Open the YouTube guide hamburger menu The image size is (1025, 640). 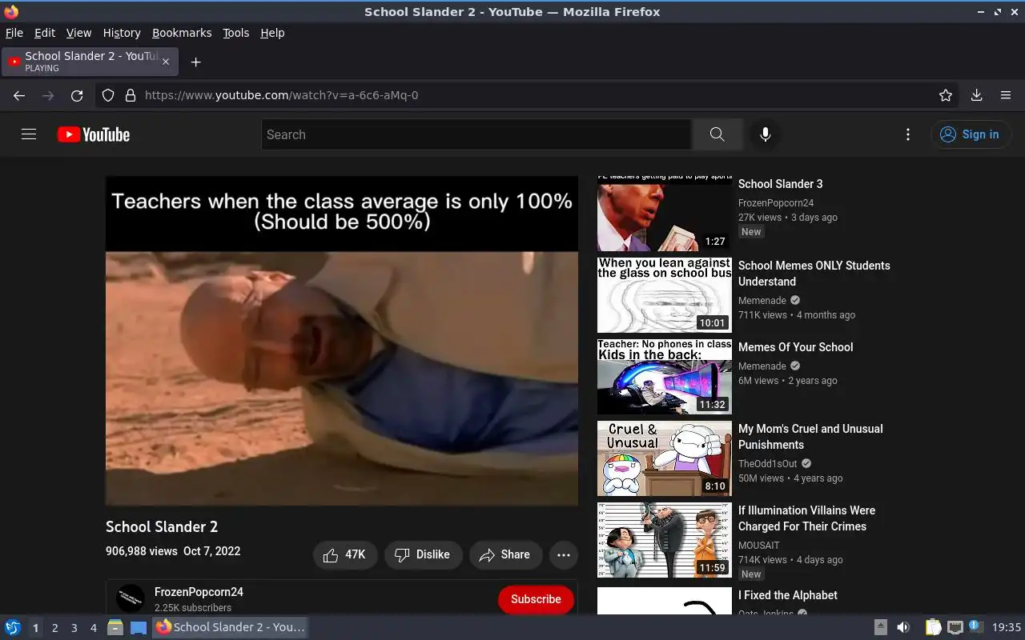coord(29,134)
